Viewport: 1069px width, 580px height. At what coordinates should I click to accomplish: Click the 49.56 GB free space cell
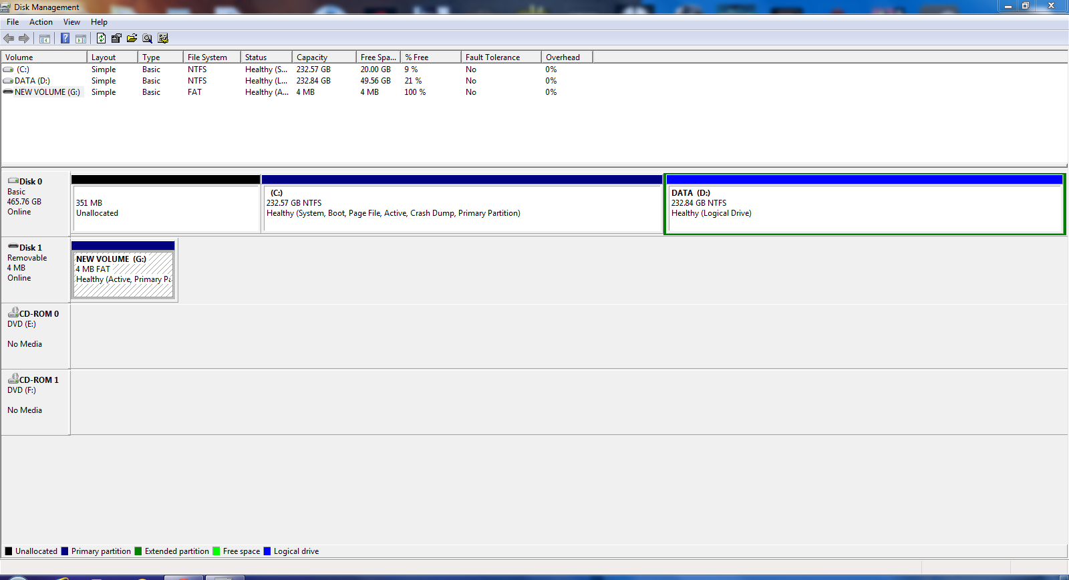click(375, 81)
